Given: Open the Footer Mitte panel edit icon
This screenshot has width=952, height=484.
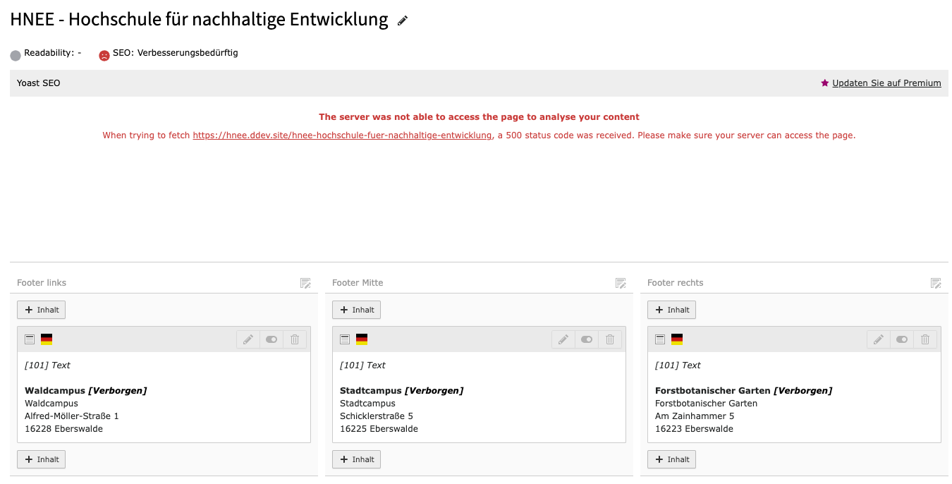Looking at the screenshot, I should click(621, 282).
